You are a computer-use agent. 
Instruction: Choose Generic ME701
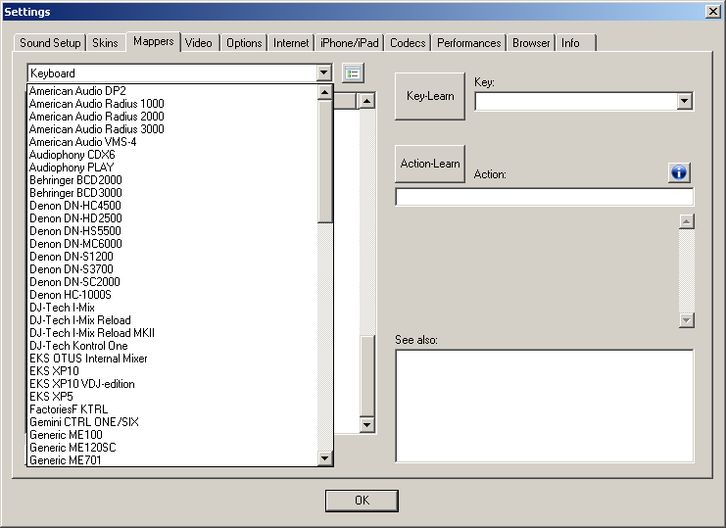pyautogui.click(x=172, y=460)
